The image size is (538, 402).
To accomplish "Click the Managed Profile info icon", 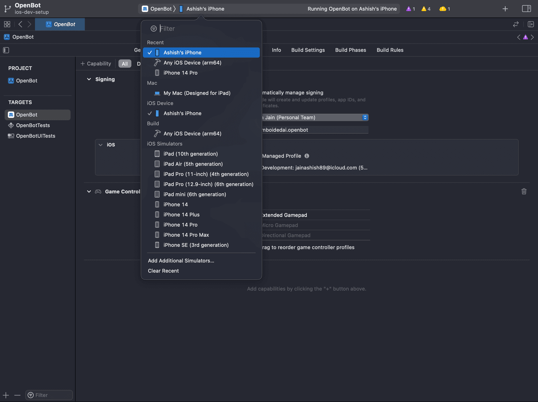I will tap(307, 156).
